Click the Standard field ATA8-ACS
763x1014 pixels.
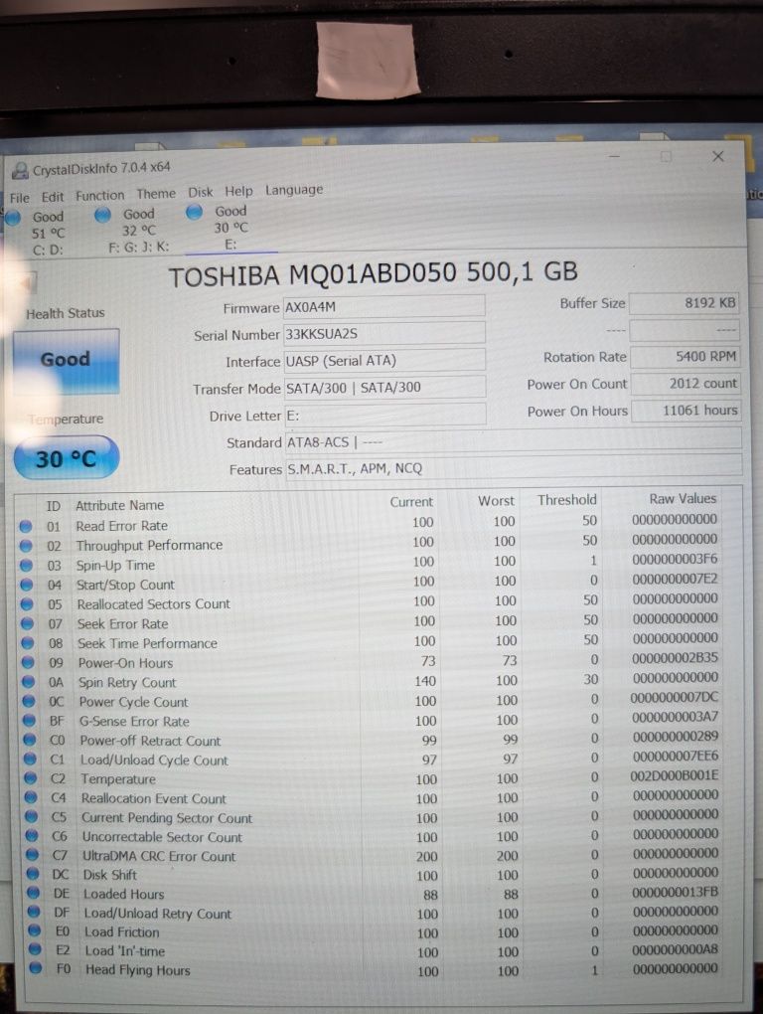click(x=513, y=440)
